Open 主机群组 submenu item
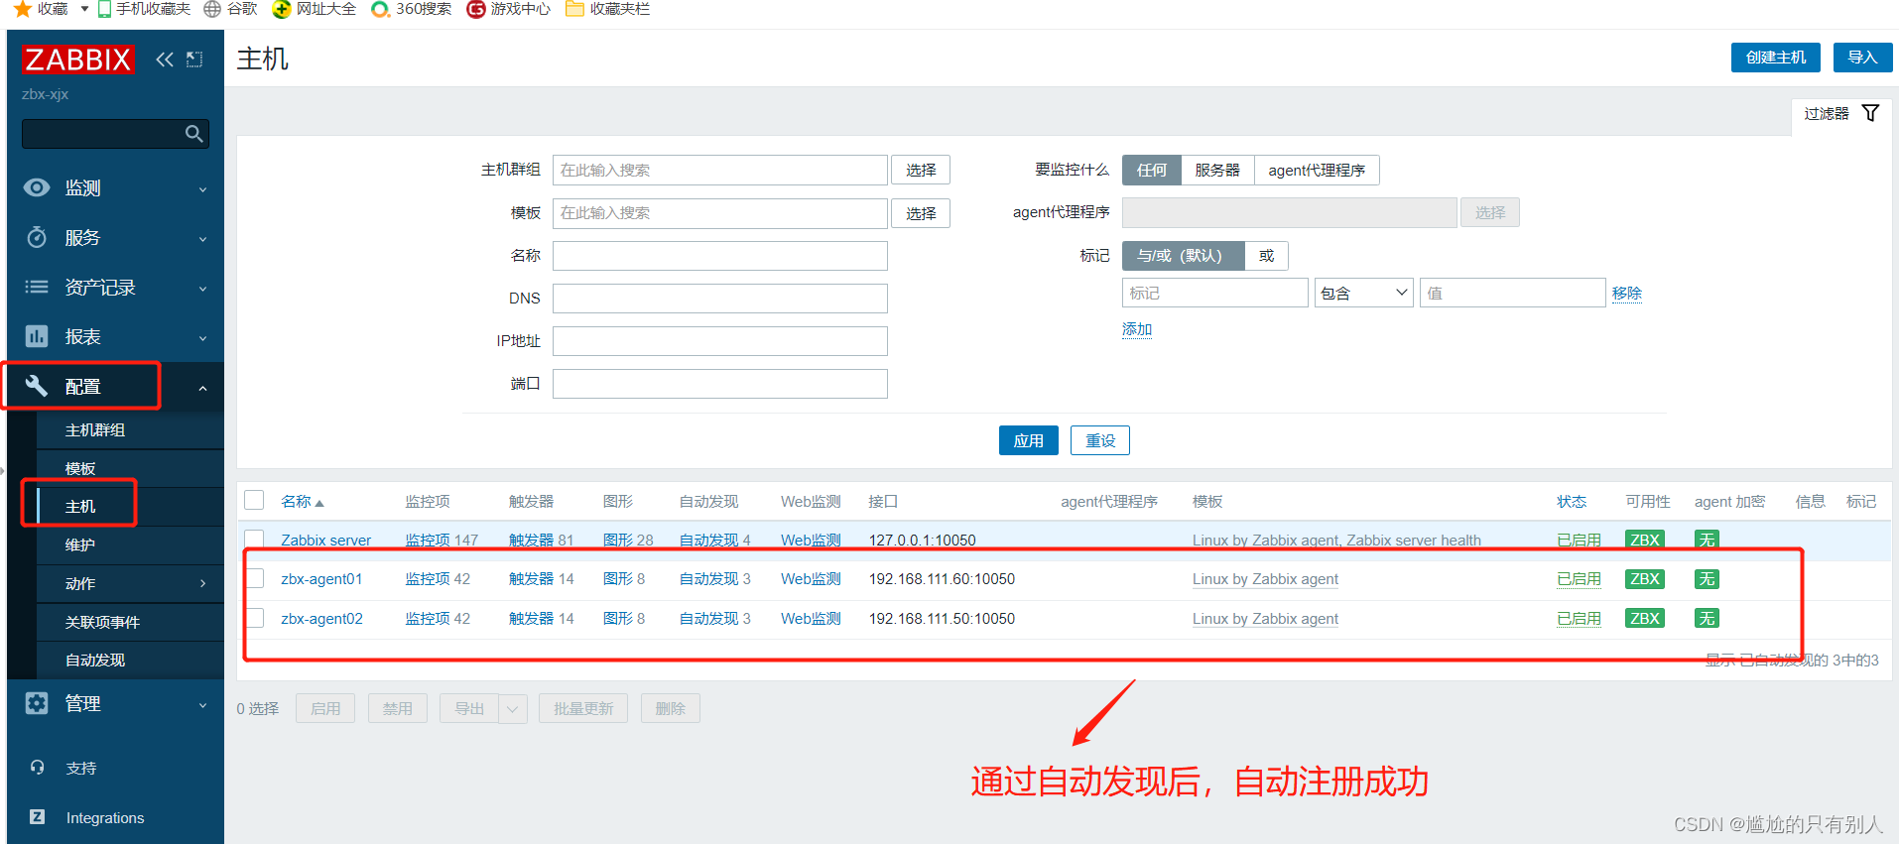Viewport: 1899px width, 844px height. coord(130,429)
